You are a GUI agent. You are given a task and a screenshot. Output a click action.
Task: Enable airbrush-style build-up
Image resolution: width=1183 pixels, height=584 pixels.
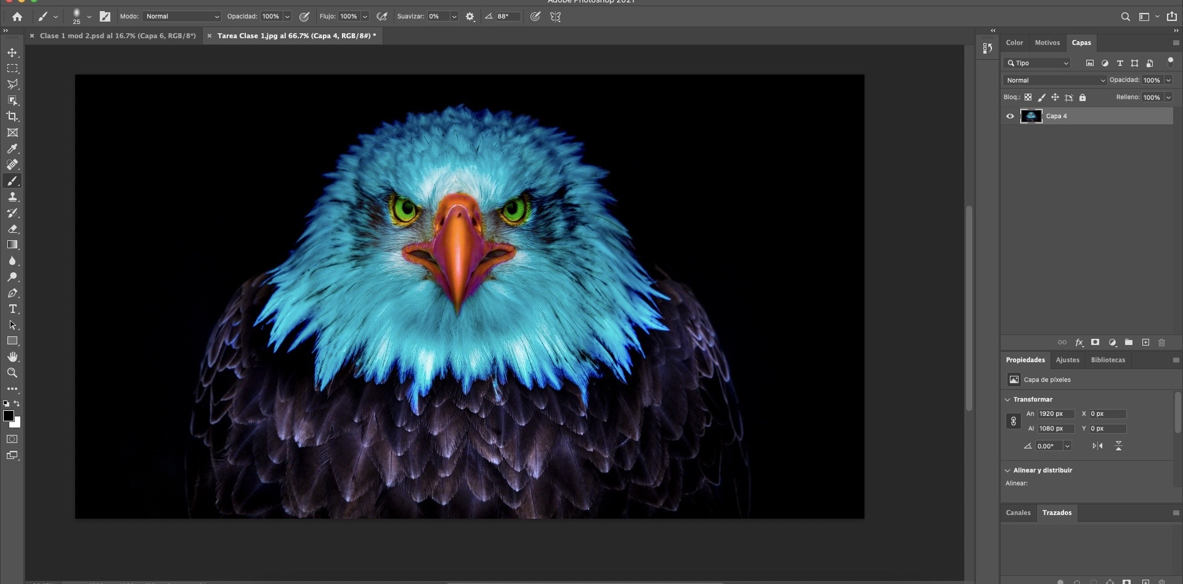382,17
